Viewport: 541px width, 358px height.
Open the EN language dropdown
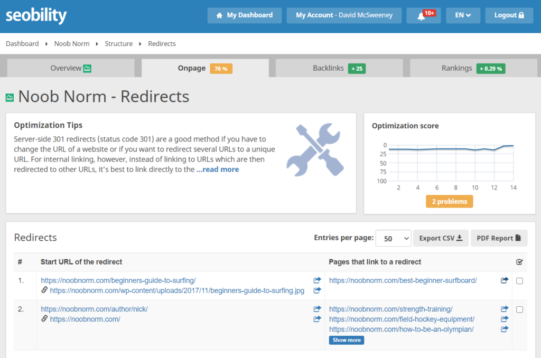pyautogui.click(x=463, y=15)
